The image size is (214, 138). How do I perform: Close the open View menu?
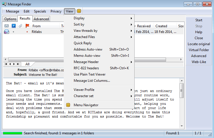[69, 11]
